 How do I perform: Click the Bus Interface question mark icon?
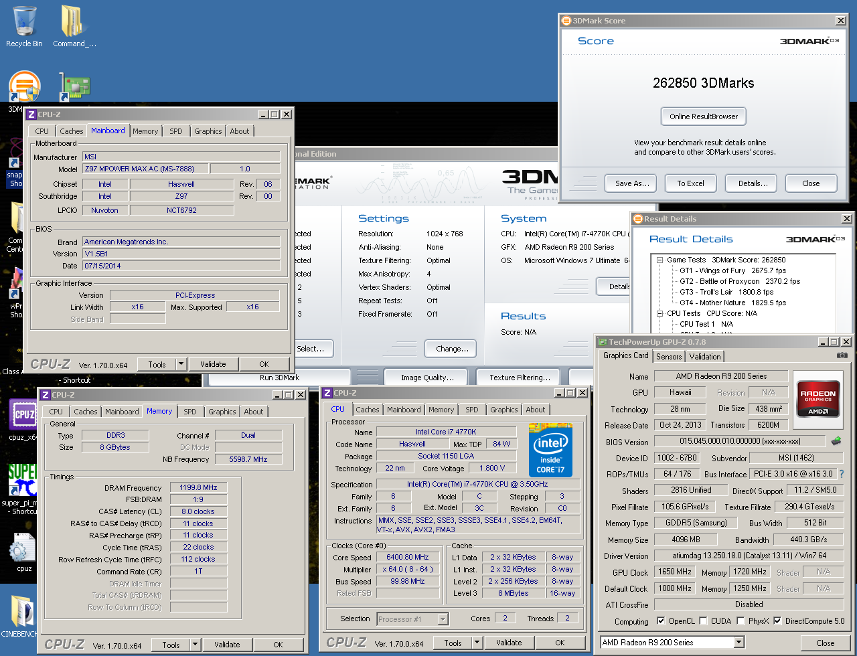coord(842,474)
